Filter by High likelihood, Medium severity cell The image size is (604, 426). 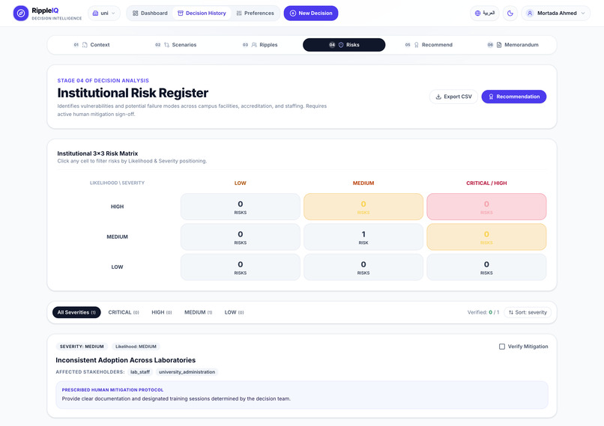[363, 207]
